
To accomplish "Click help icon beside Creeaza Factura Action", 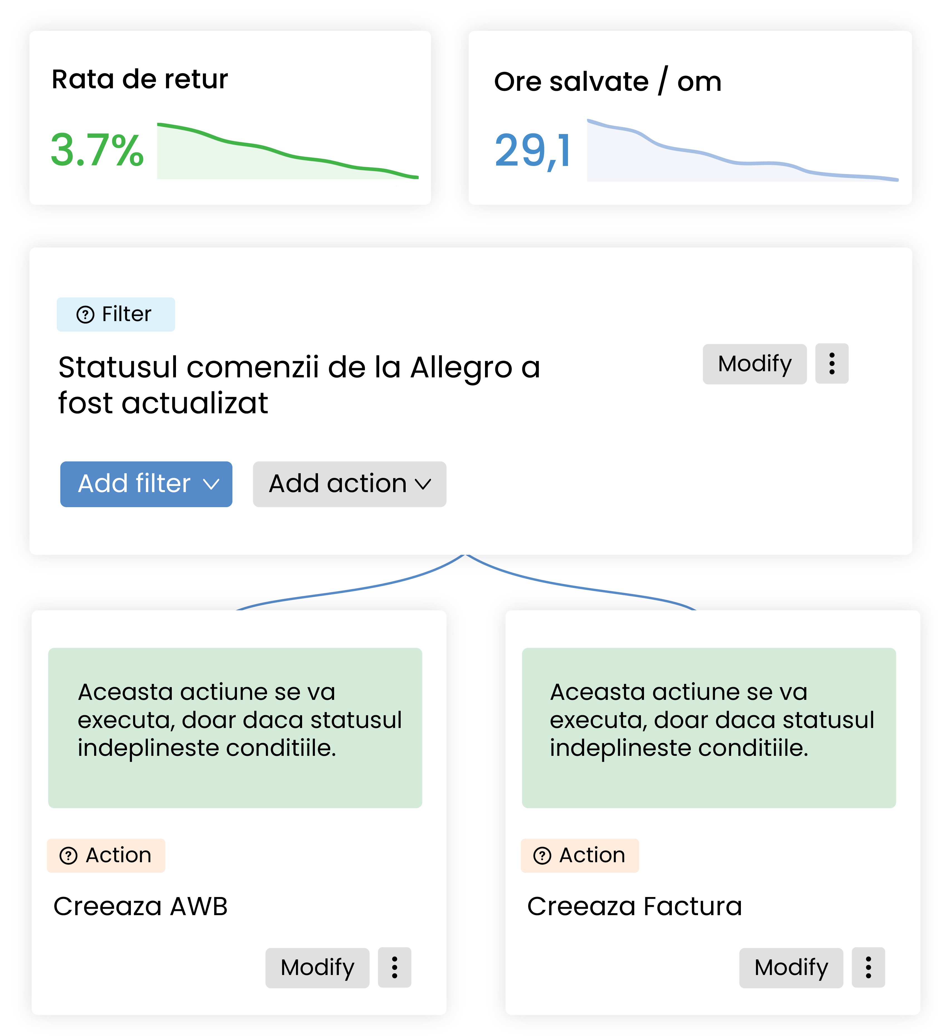I will [x=542, y=856].
